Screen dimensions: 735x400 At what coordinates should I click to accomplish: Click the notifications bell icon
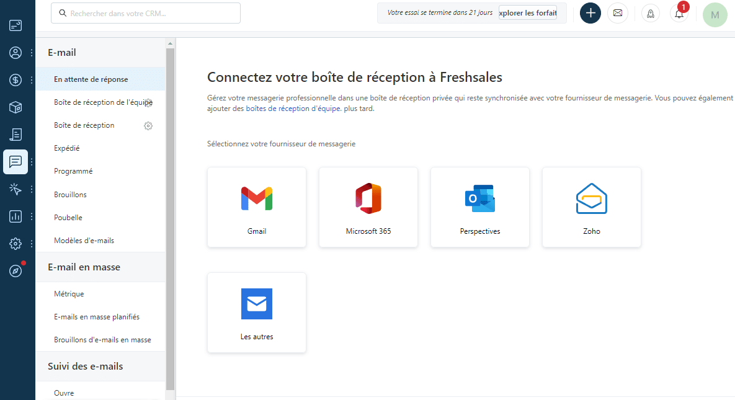point(679,14)
